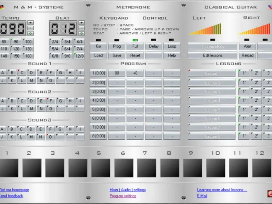Click the Alert button
The height and width of the screenshot is (204, 272).
248,46
